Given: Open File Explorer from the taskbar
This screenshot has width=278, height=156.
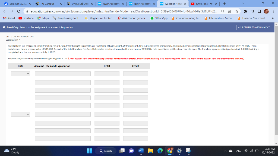Looking at the screenshot, I should [x=150, y=151].
